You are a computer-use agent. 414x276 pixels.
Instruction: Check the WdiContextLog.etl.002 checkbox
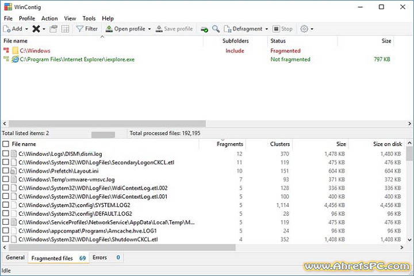click(x=6, y=187)
